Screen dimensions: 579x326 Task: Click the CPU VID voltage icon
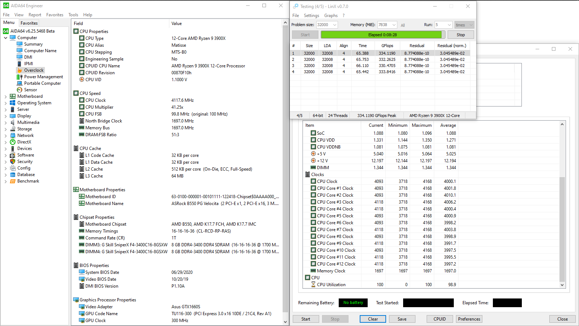coord(82,80)
